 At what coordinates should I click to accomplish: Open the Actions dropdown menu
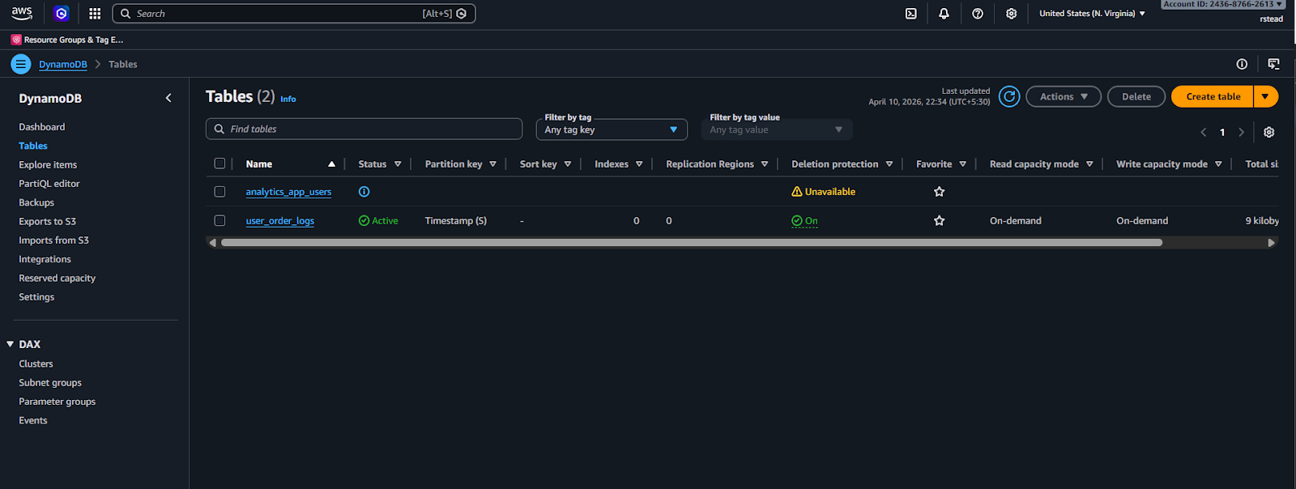(1064, 96)
